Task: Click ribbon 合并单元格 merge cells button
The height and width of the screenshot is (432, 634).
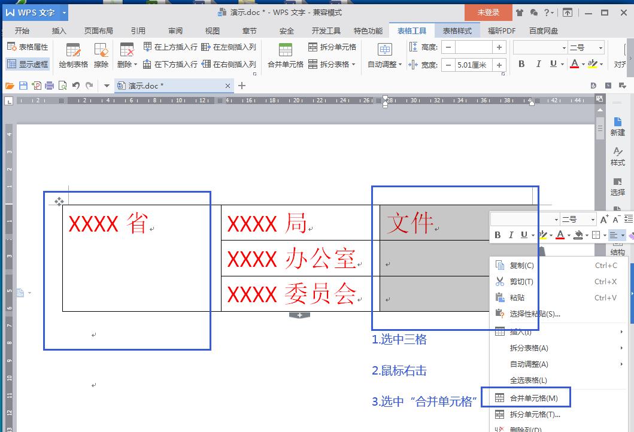Action: click(x=285, y=56)
